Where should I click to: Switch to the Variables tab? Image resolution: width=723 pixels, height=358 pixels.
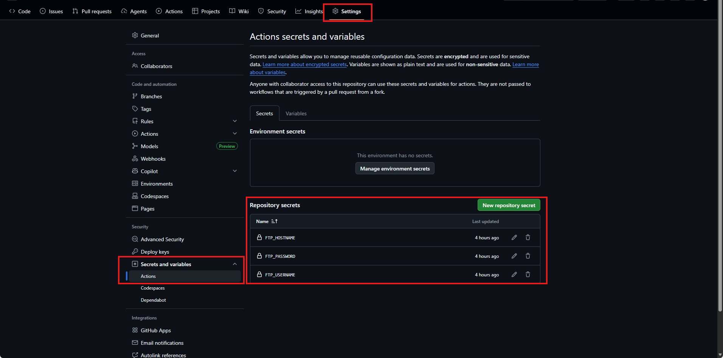[296, 113]
